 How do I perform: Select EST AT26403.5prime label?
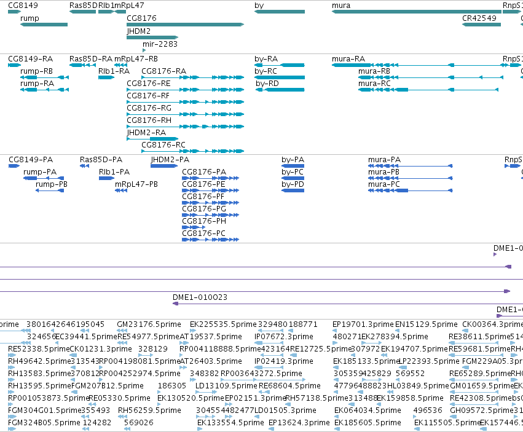[211, 361]
